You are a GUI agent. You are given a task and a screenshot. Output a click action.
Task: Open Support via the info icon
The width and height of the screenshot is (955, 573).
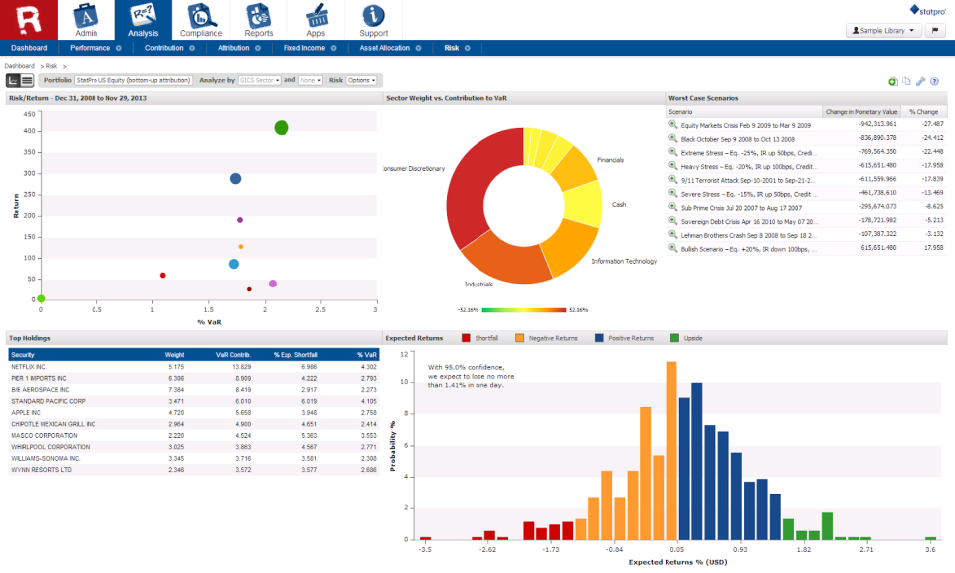coord(374,14)
